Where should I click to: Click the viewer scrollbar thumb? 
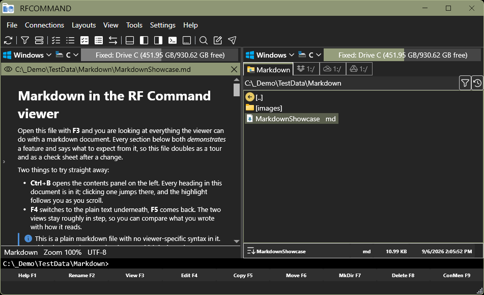point(237,90)
